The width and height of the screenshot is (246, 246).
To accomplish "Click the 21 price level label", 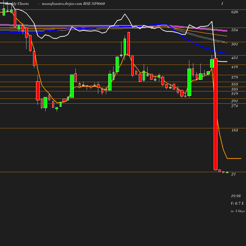I will pyautogui.click(x=233, y=174).
